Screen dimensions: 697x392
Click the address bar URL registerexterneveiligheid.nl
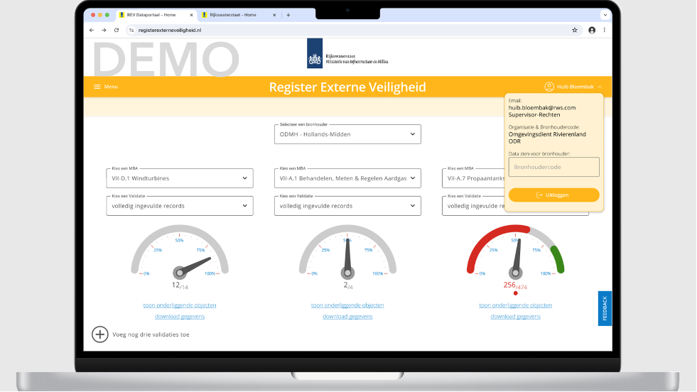(170, 31)
